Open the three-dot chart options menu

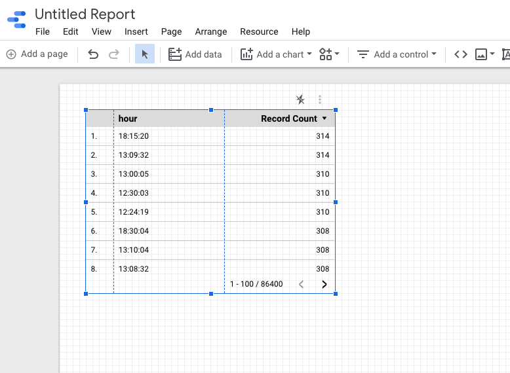coord(320,99)
